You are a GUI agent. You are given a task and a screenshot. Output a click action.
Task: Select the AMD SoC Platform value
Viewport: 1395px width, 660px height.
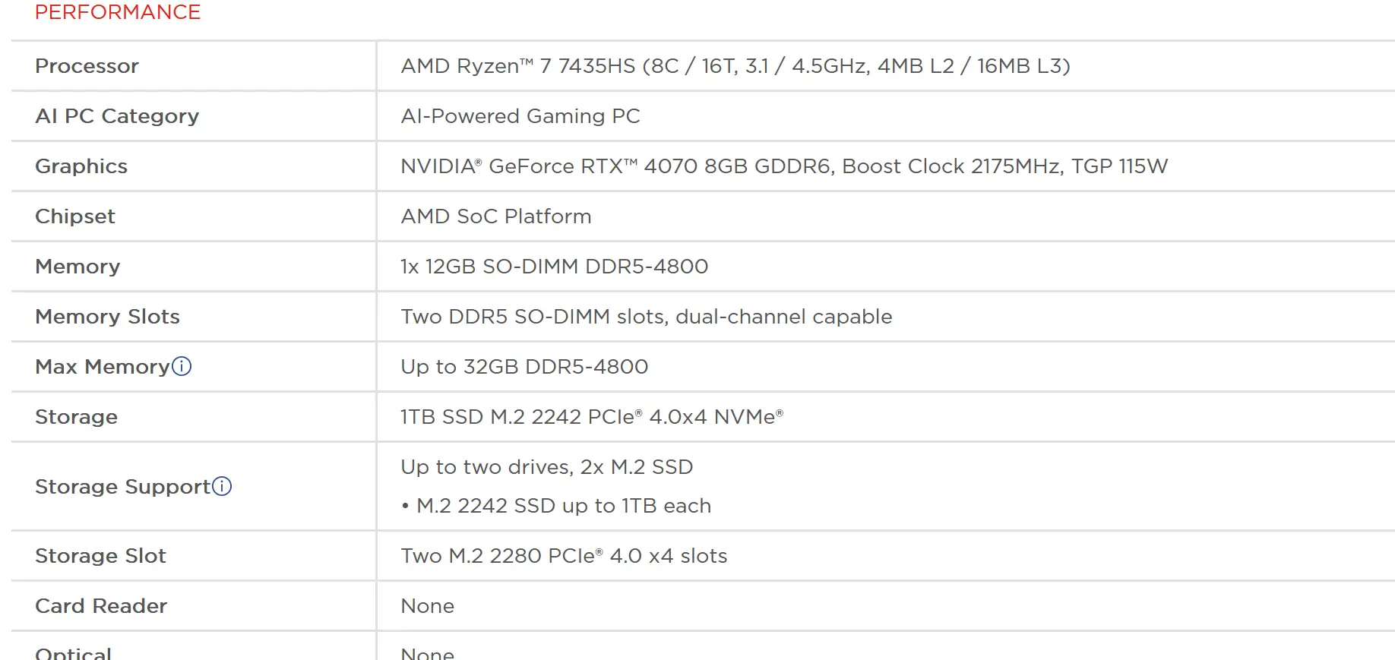(496, 216)
